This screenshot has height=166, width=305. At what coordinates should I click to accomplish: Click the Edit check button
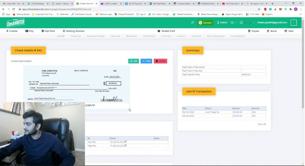(x=134, y=61)
